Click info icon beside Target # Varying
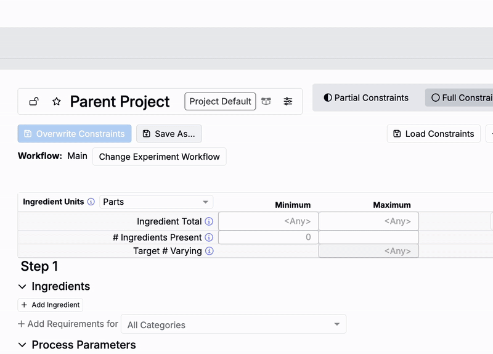493x354 pixels. pyautogui.click(x=209, y=251)
